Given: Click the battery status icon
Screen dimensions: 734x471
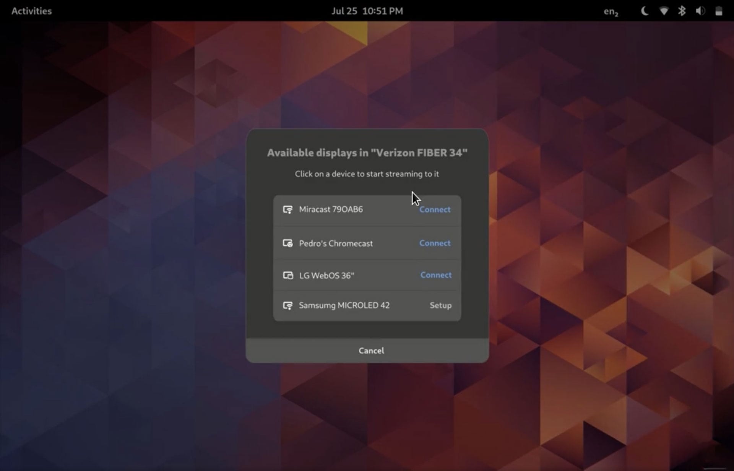Looking at the screenshot, I should point(719,11).
